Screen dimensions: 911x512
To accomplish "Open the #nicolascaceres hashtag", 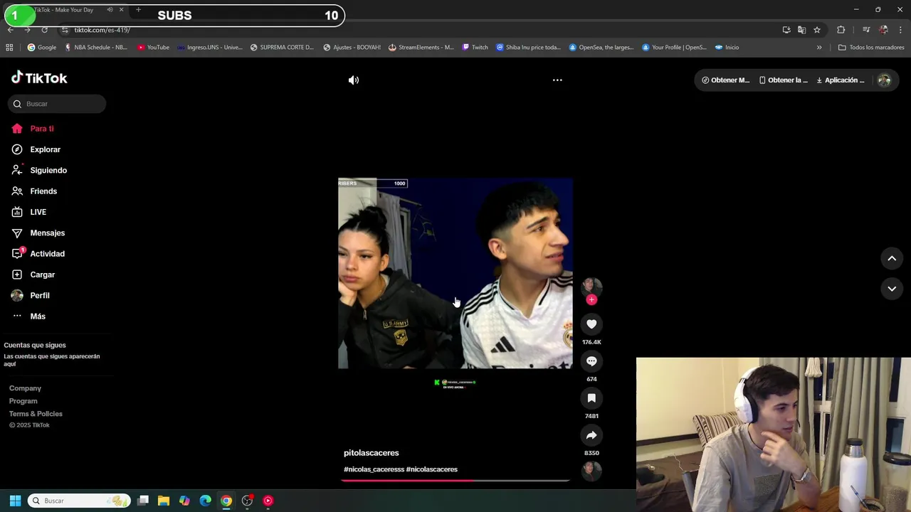I will click(432, 469).
